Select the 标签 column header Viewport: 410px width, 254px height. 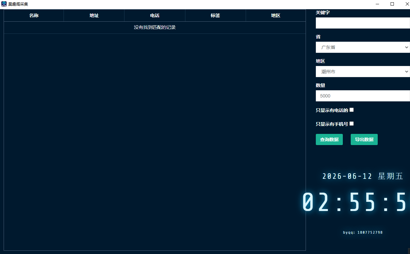(x=215, y=15)
